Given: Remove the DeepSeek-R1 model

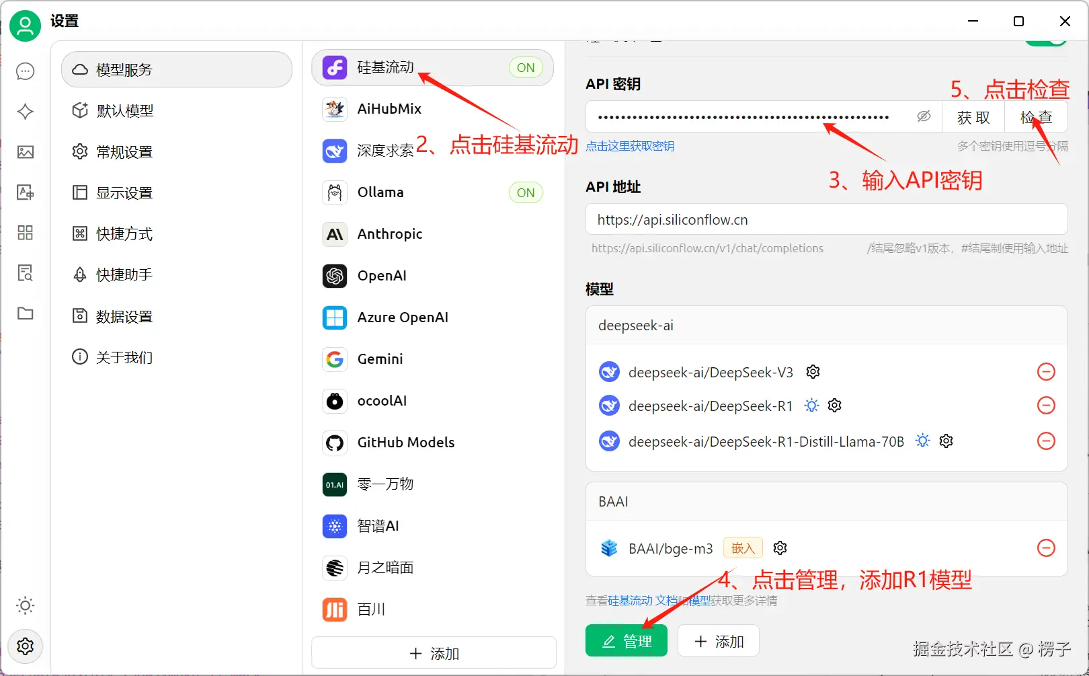Looking at the screenshot, I should click(1046, 406).
